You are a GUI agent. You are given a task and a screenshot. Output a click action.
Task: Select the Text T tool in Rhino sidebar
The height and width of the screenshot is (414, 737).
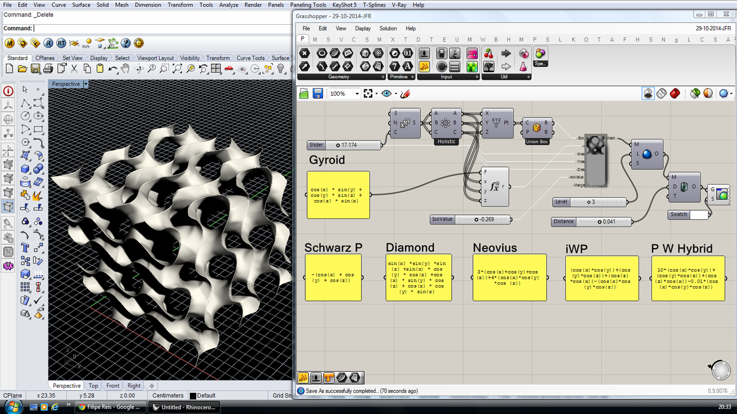pos(25,248)
